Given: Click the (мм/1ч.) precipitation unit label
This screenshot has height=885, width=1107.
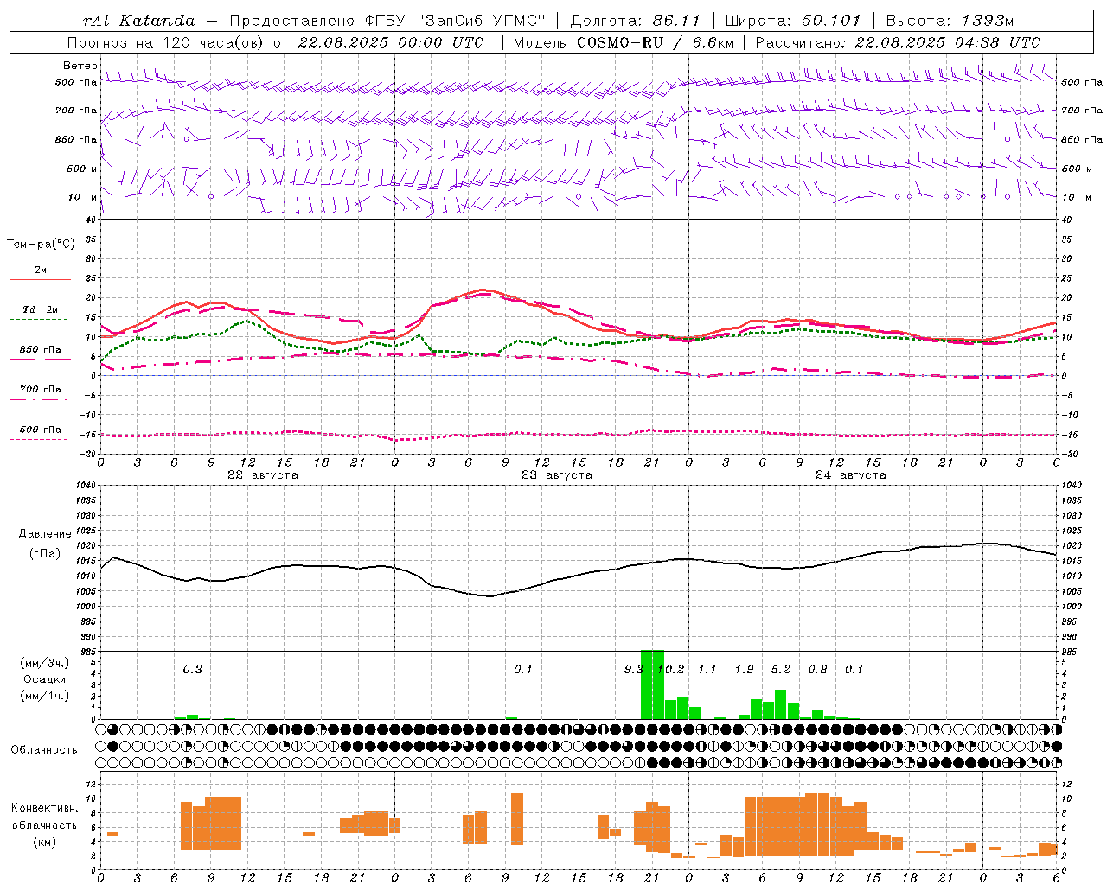Looking at the screenshot, I should [45, 696].
